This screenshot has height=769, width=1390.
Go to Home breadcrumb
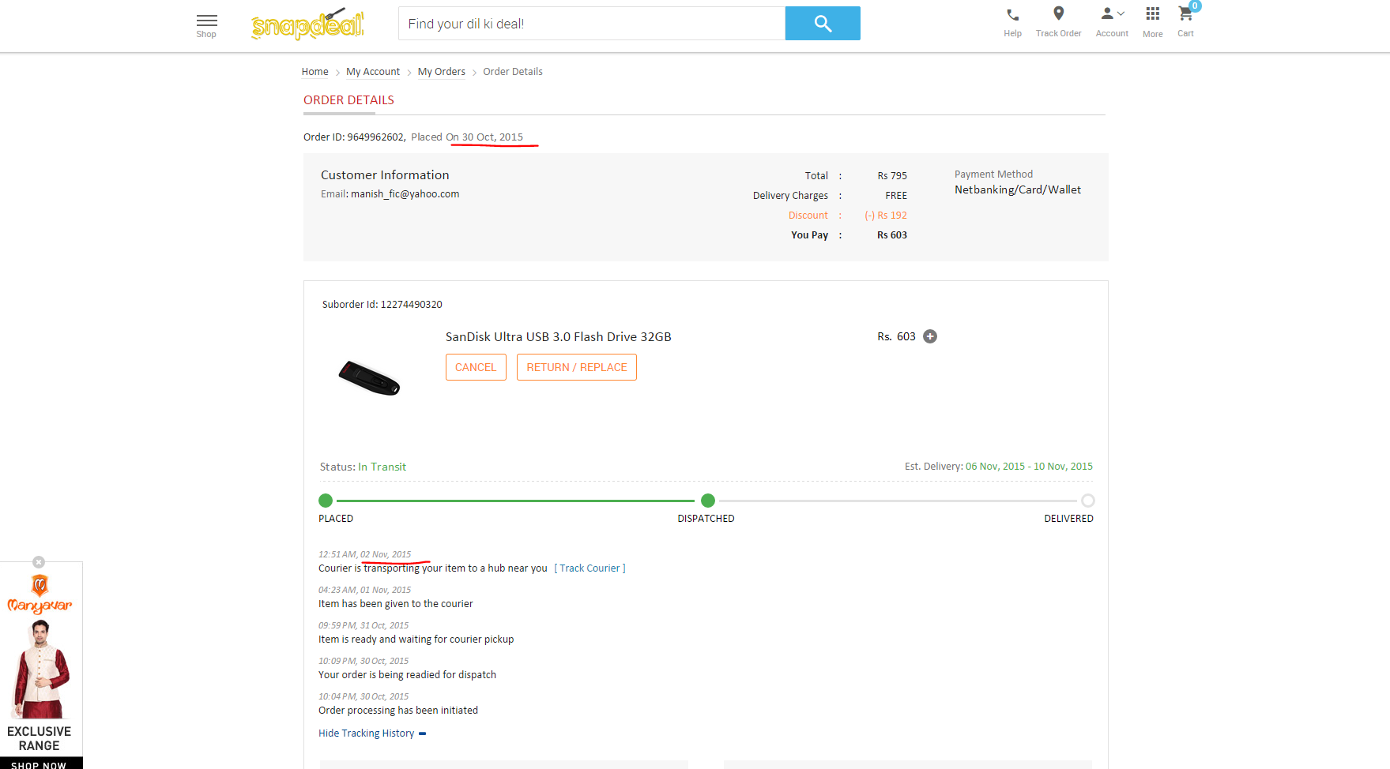[x=315, y=72]
